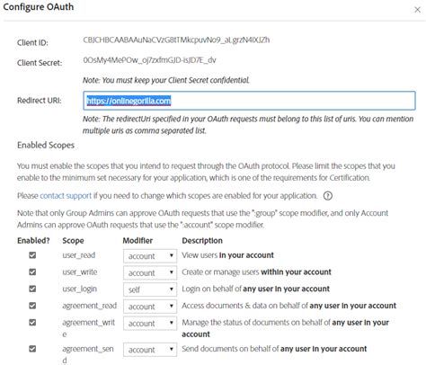The width and height of the screenshot is (426, 365).
Task: Toggle the user_login scope checkbox
Action: point(32,289)
